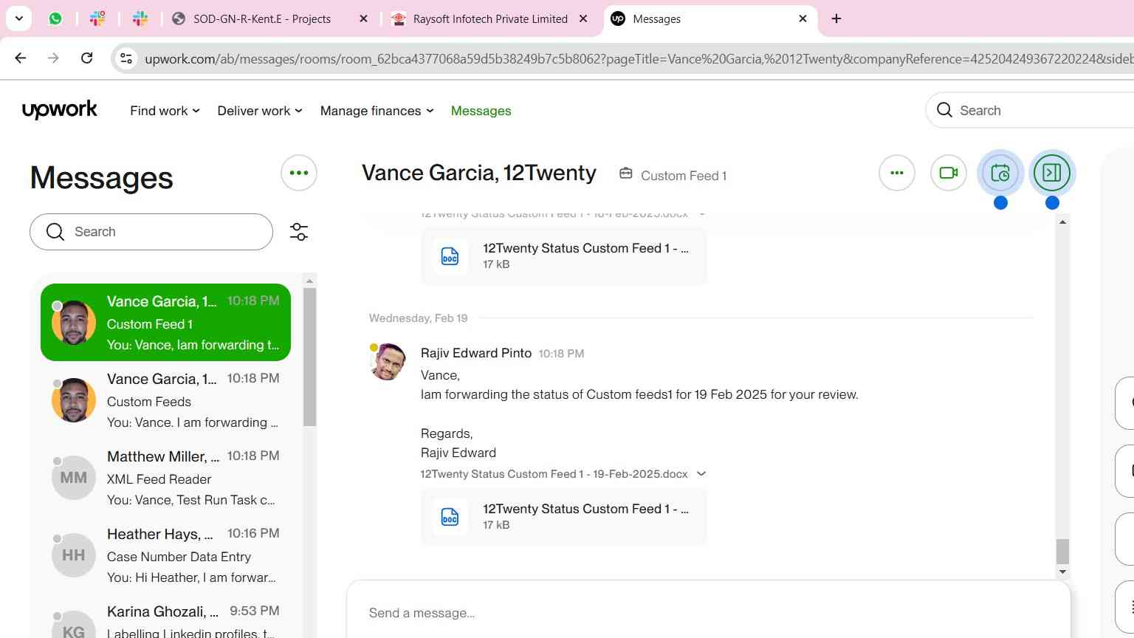Open Vance Garcia Custom Feeds conversation
The width and height of the screenshot is (1134, 638).
165,400
